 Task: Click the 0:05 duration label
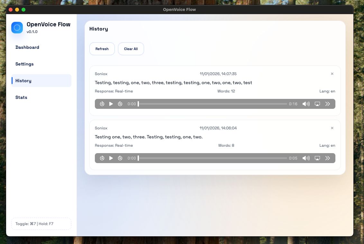pyautogui.click(x=293, y=158)
